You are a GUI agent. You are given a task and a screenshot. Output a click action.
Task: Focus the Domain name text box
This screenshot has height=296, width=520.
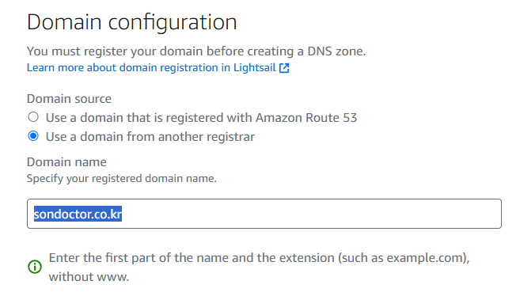pos(264,214)
